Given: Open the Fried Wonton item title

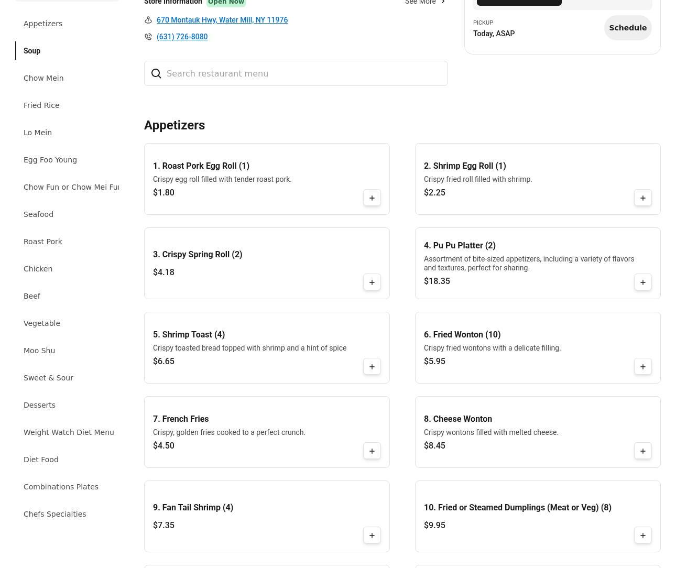Looking at the screenshot, I should point(462,334).
